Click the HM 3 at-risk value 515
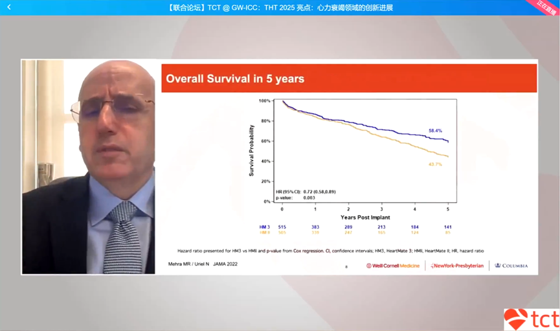Image resolution: width=560 pixels, height=331 pixels. [x=282, y=225]
